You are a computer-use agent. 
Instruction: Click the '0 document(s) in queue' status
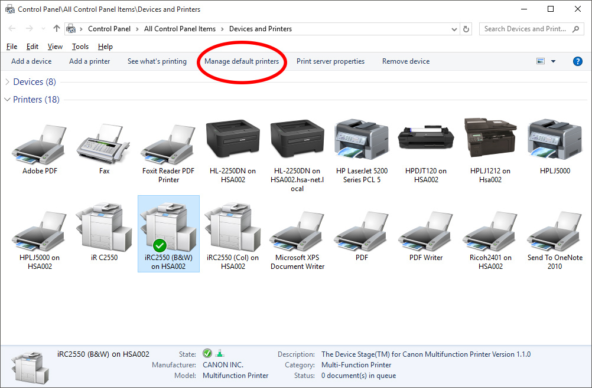click(359, 376)
